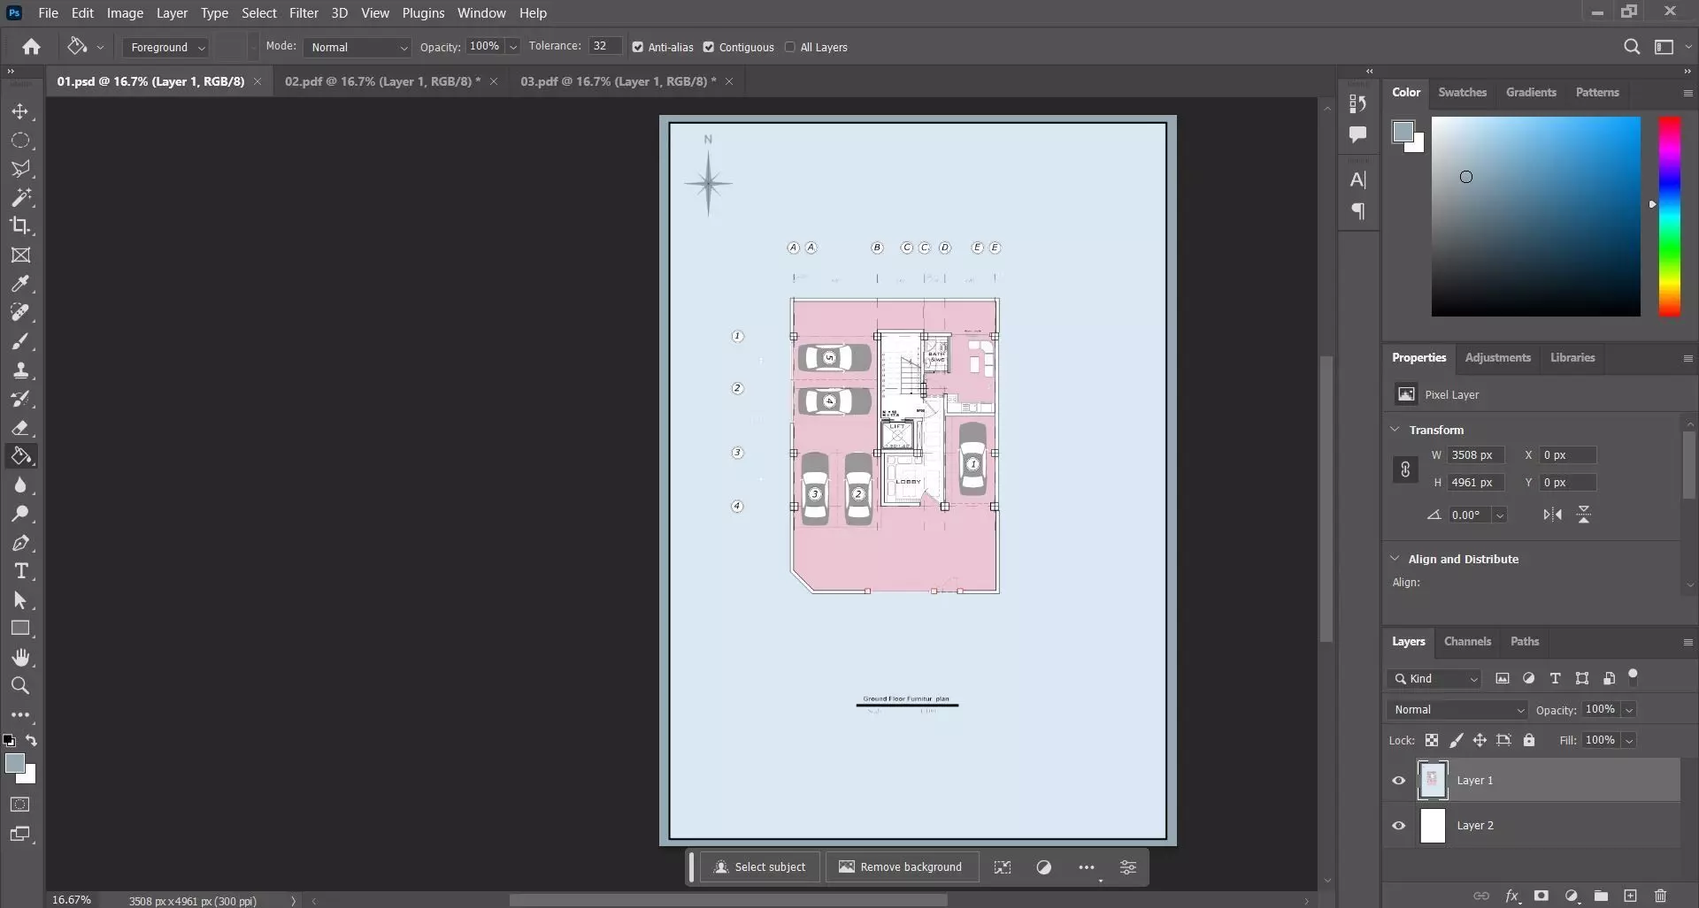
Task: Open the Paths tab
Action: [1524, 641]
